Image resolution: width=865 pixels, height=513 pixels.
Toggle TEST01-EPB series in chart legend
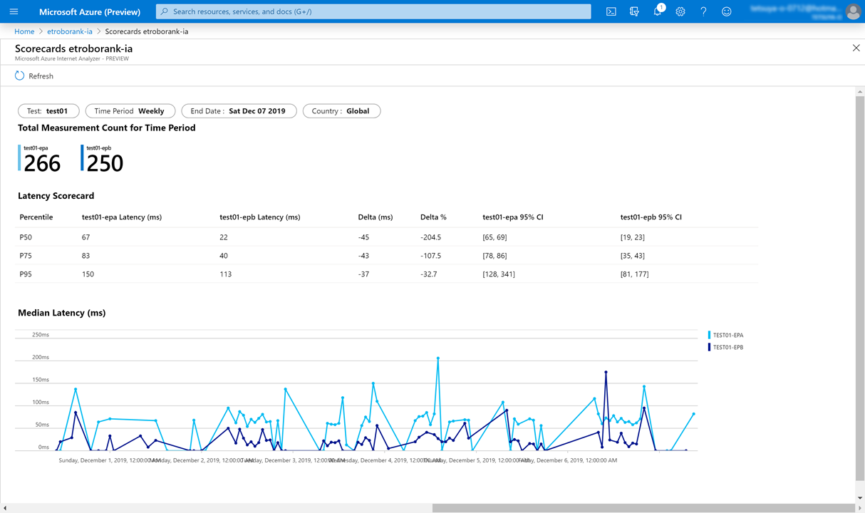point(727,347)
